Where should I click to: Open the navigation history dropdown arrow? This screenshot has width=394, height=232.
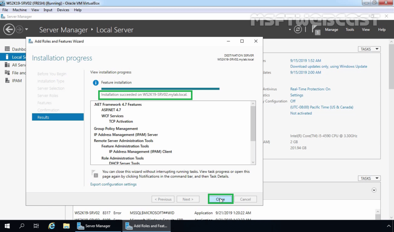coord(27,29)
